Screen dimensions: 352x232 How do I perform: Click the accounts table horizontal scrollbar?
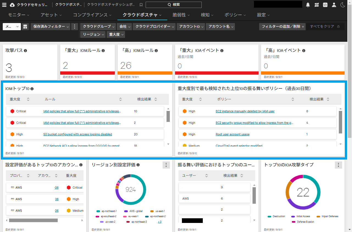(33, 220)
